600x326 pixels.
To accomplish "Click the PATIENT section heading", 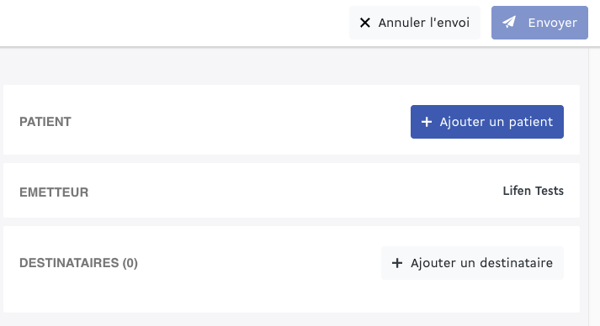I will click(45, 122).
